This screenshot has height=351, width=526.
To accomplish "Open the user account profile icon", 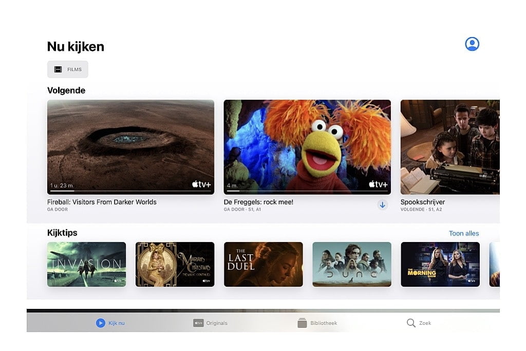I will 472,44.
